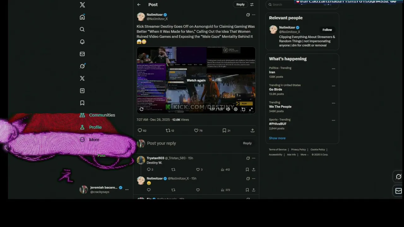The height and width of the screenshot is (227, 404).
Task: Go back with the arrow beside Post
Action: 139,4
